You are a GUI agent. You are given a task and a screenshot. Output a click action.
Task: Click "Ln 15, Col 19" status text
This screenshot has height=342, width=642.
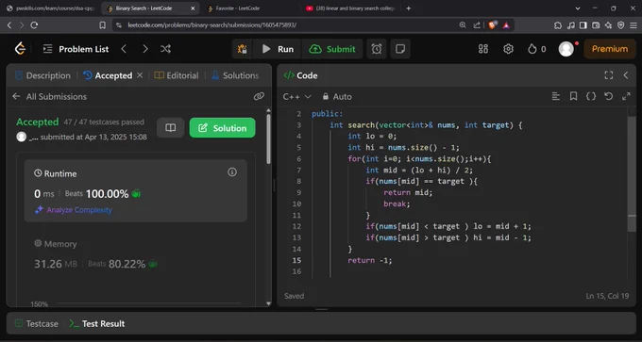pos(607,296)
